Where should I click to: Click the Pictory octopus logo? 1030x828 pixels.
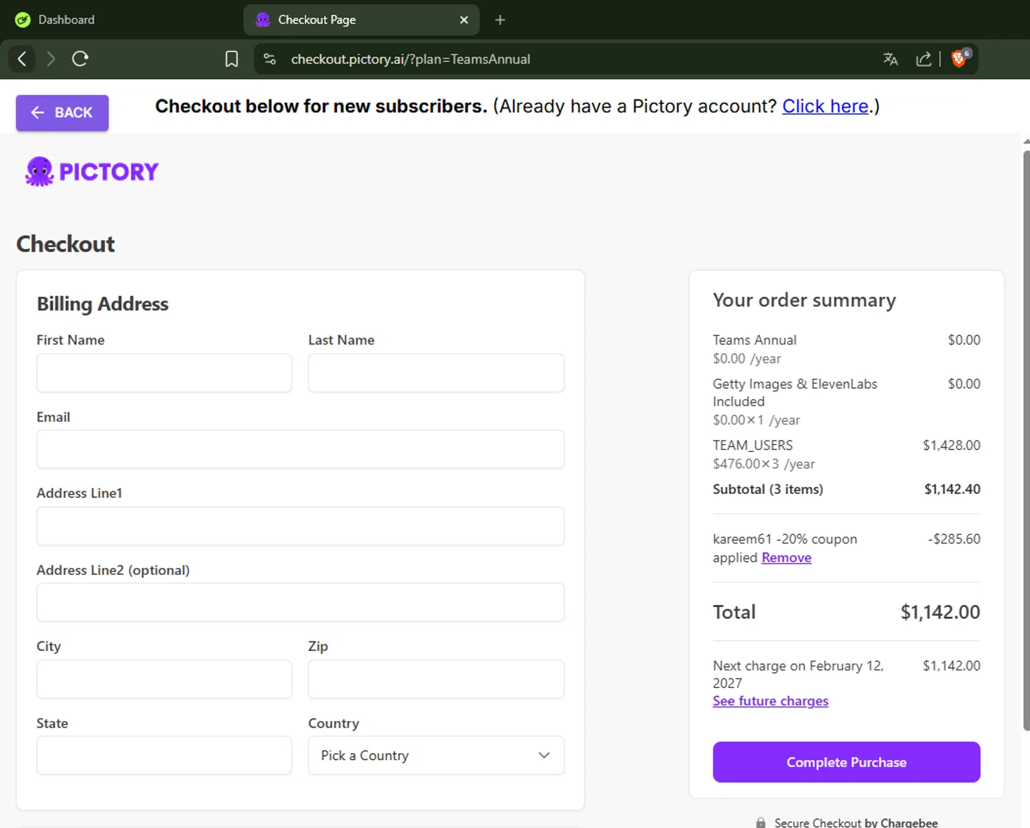[x=91, y=171]
